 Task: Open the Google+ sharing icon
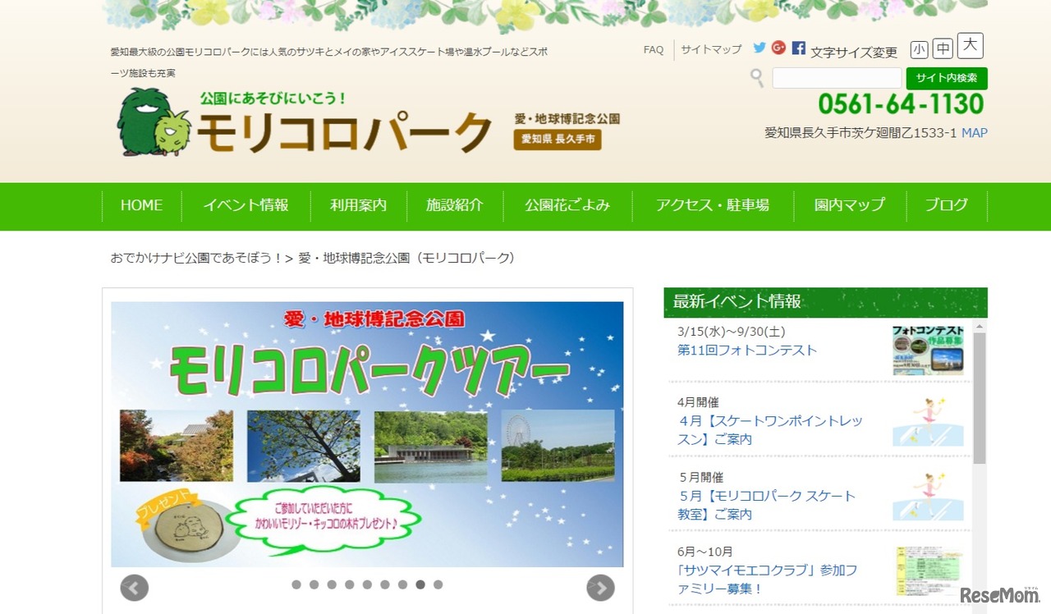pyautogui.click(x=778, y=48)
